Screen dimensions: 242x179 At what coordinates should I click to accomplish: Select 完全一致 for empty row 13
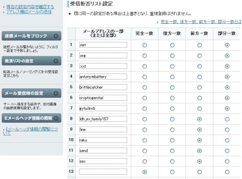point(145,172)
